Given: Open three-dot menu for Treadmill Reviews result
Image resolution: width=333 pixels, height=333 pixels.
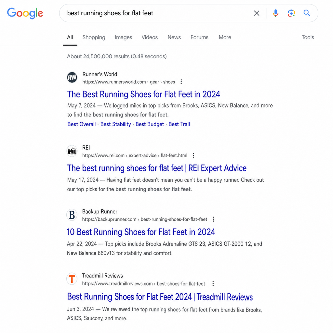Looking at the screenshot, I should coord(213,284).
